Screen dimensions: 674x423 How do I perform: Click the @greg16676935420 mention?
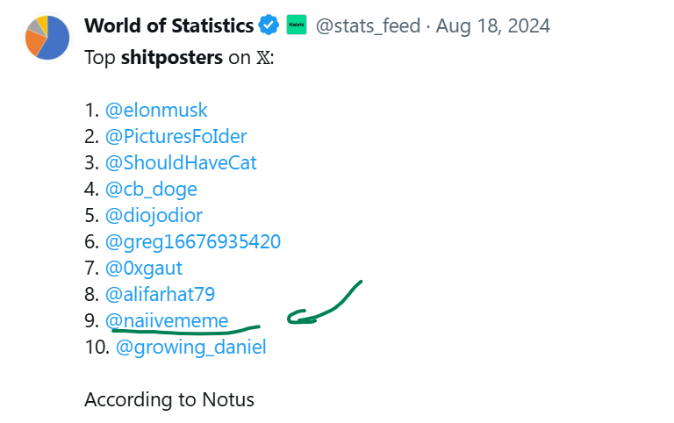193,242
